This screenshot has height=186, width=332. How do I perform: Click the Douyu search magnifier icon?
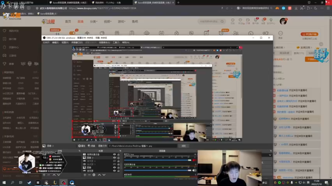(222, 21)
